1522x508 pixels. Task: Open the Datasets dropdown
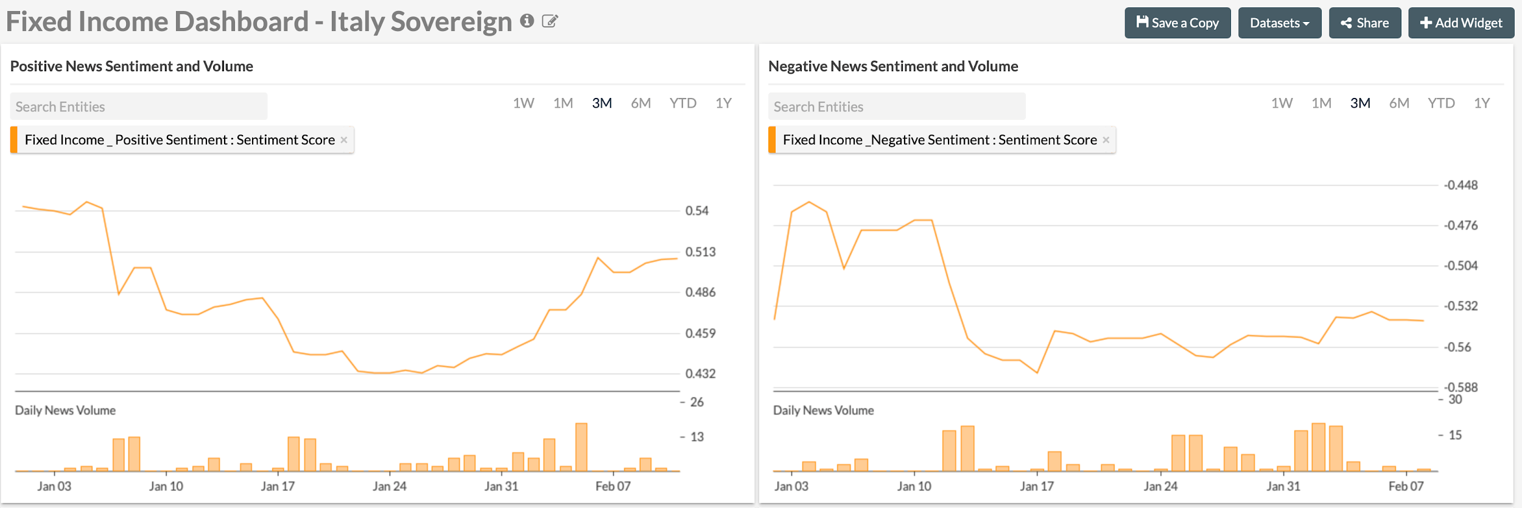click(1279, 23)
